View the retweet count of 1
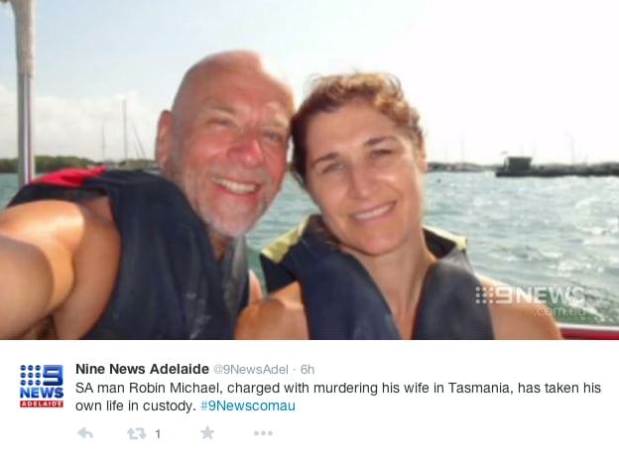This screenshot has height=459, width=619. 158,434
